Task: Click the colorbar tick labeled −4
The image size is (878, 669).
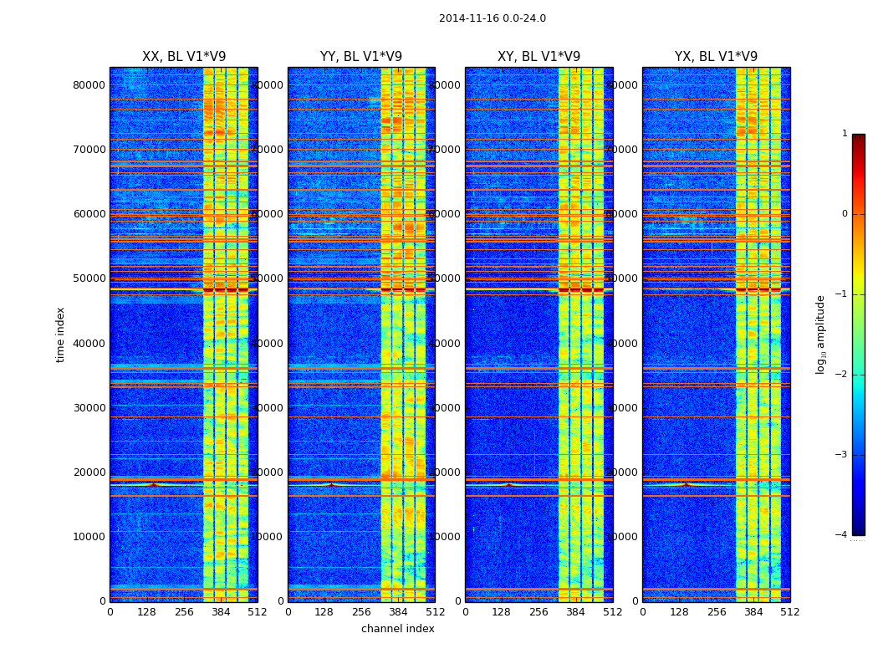Action: coord(841,534)
